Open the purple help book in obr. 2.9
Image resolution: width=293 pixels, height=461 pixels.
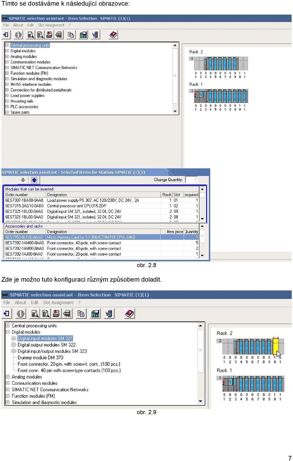(130, 314)
